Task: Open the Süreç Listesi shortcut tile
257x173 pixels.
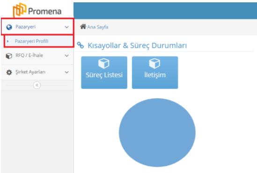Action: click(x=104, y=72)
